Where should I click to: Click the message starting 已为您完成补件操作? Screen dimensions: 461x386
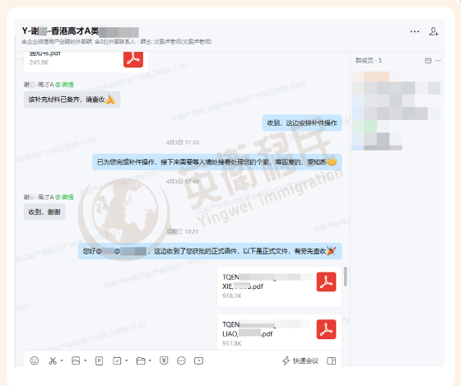click(217, 162)
